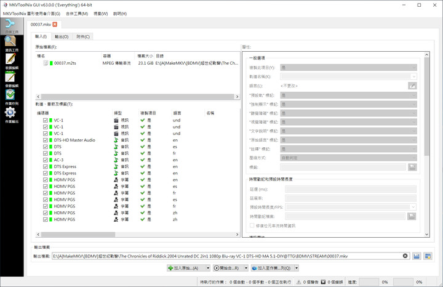This screenshot has height=287, width=443.
Task: Uncheck the first VC-1 video track
Action: (x=46, y=120)
